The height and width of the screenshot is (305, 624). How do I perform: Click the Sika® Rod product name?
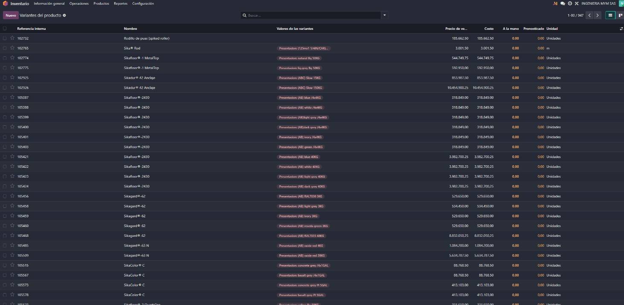(132, 48)
